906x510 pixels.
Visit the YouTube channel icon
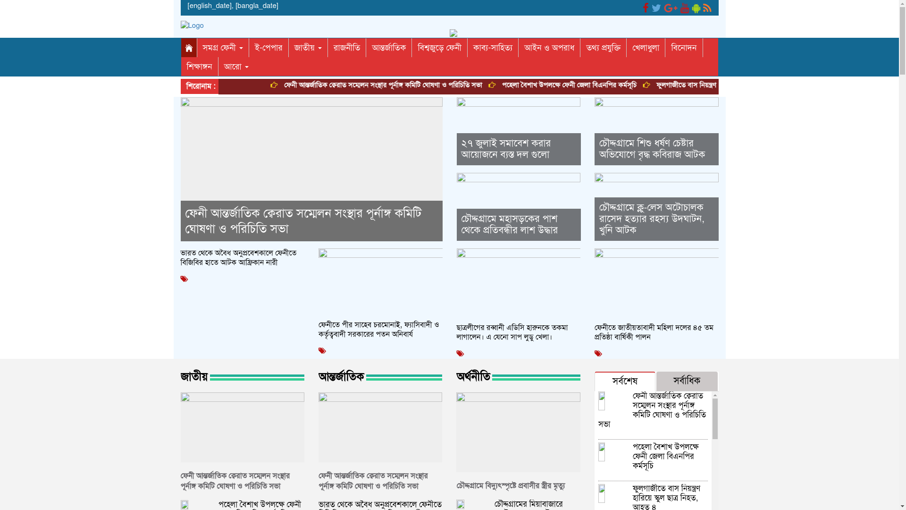(x=685, y=8)
